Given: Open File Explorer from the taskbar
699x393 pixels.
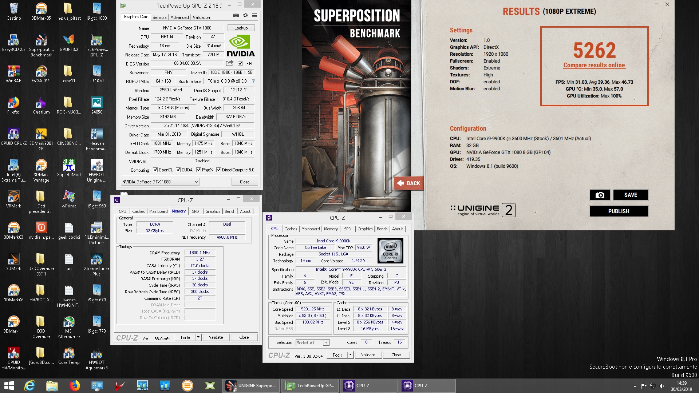Looking at the screenshot, I should pyautogui.click(x=52, y=385).
